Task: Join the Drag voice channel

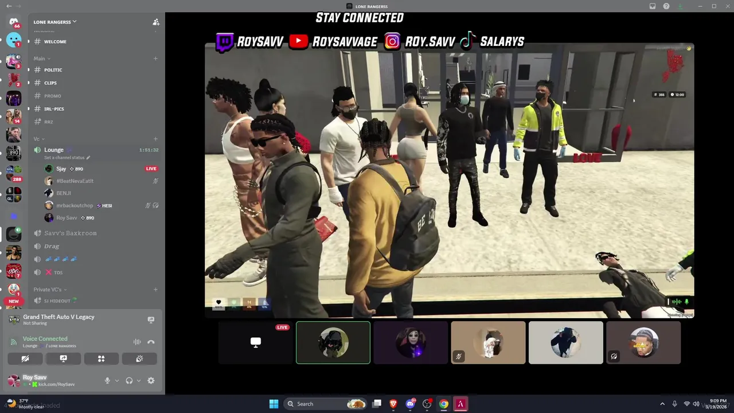Action: pyautogui.click(x=96, y=246)
